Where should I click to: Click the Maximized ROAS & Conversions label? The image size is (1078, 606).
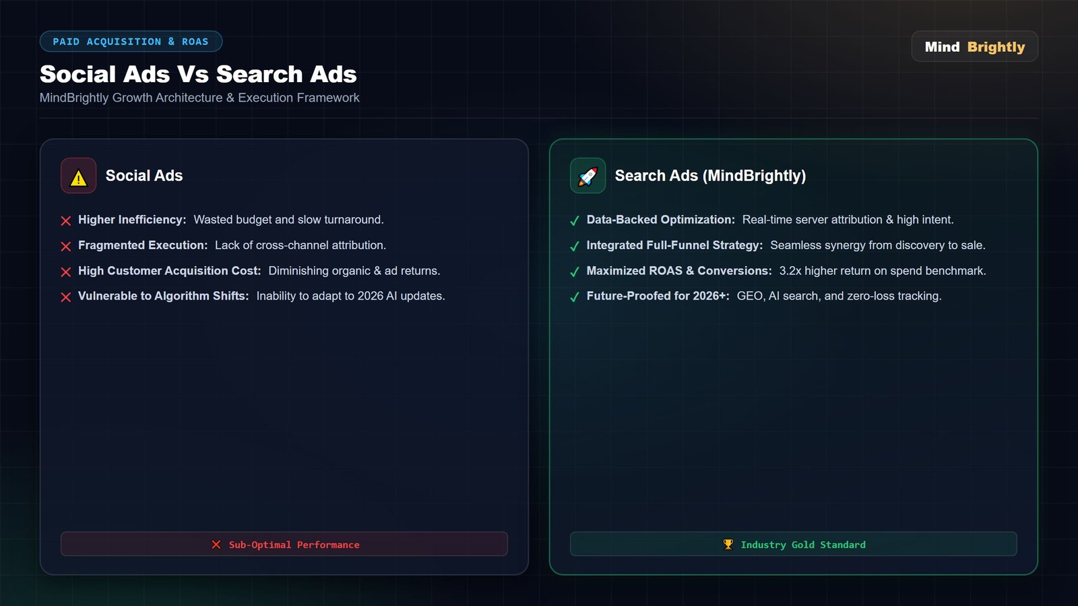[679, 271]
